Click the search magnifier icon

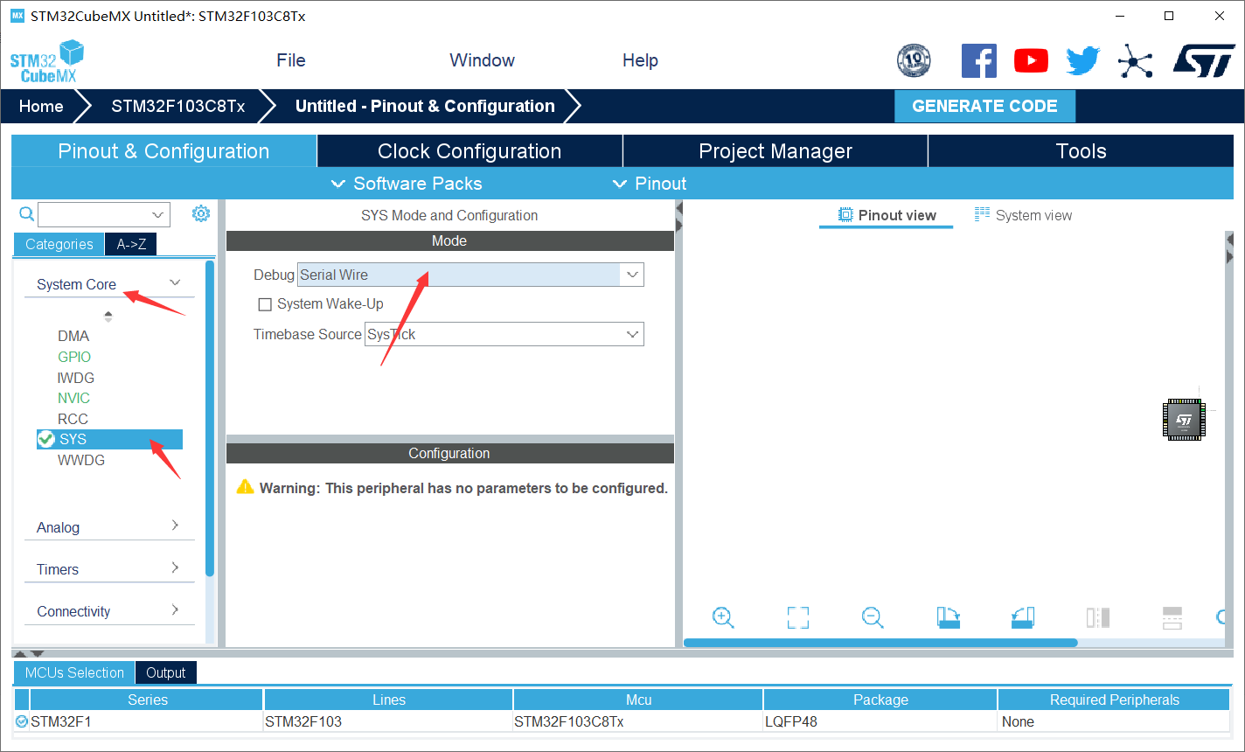pyautogui.click(x=26, y=213)
